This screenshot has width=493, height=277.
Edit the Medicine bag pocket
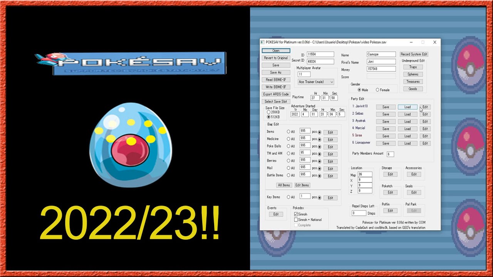[x=330, y=140]
